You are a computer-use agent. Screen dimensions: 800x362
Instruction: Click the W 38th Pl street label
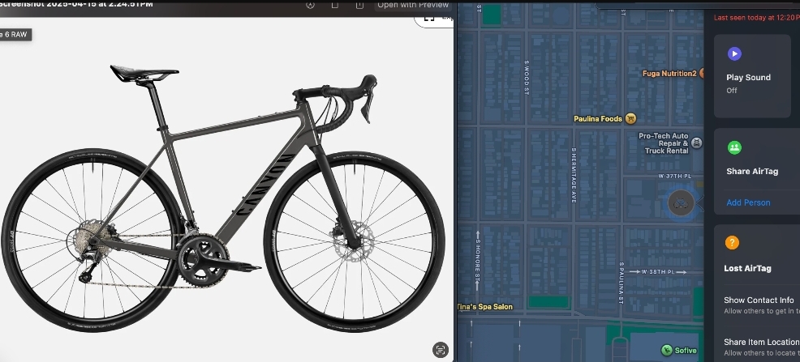click(x=658, y=272)
